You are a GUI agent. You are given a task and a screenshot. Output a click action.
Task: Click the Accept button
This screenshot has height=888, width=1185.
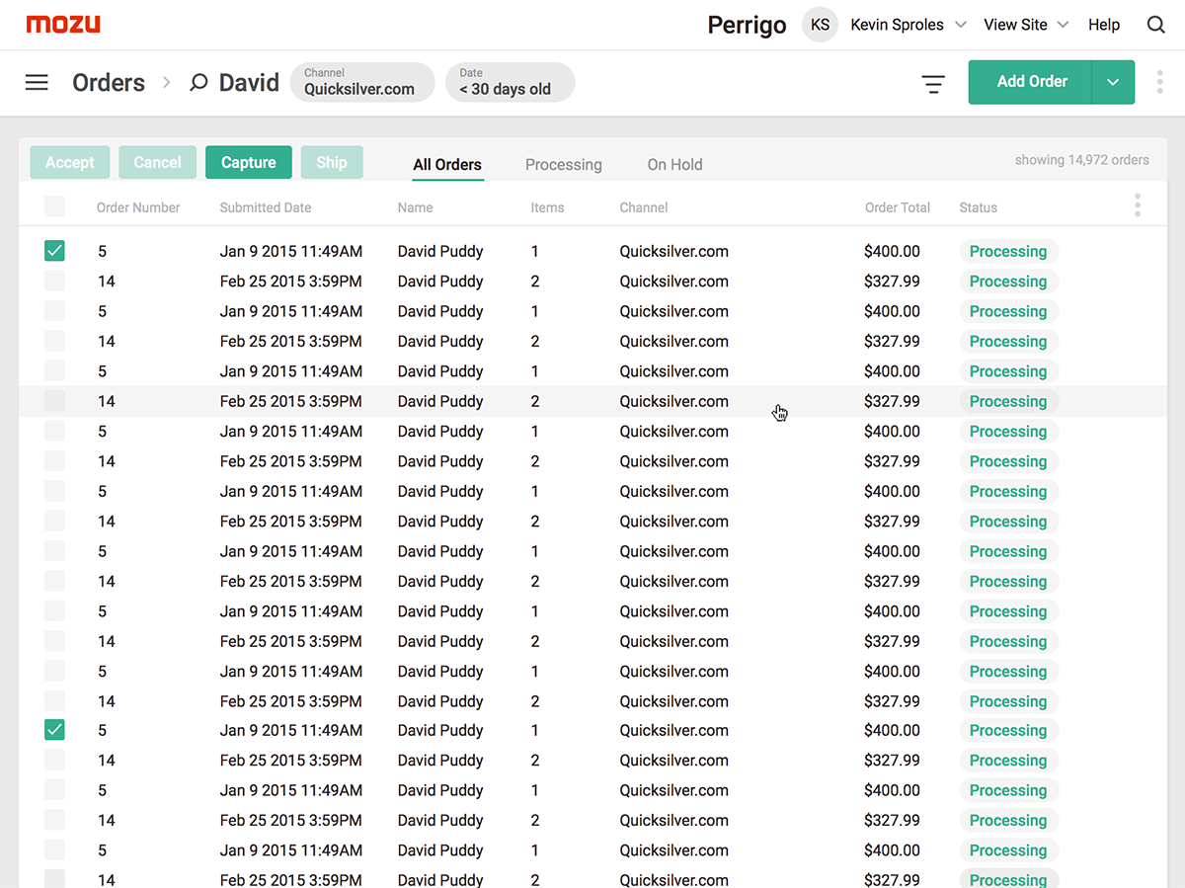69,163
